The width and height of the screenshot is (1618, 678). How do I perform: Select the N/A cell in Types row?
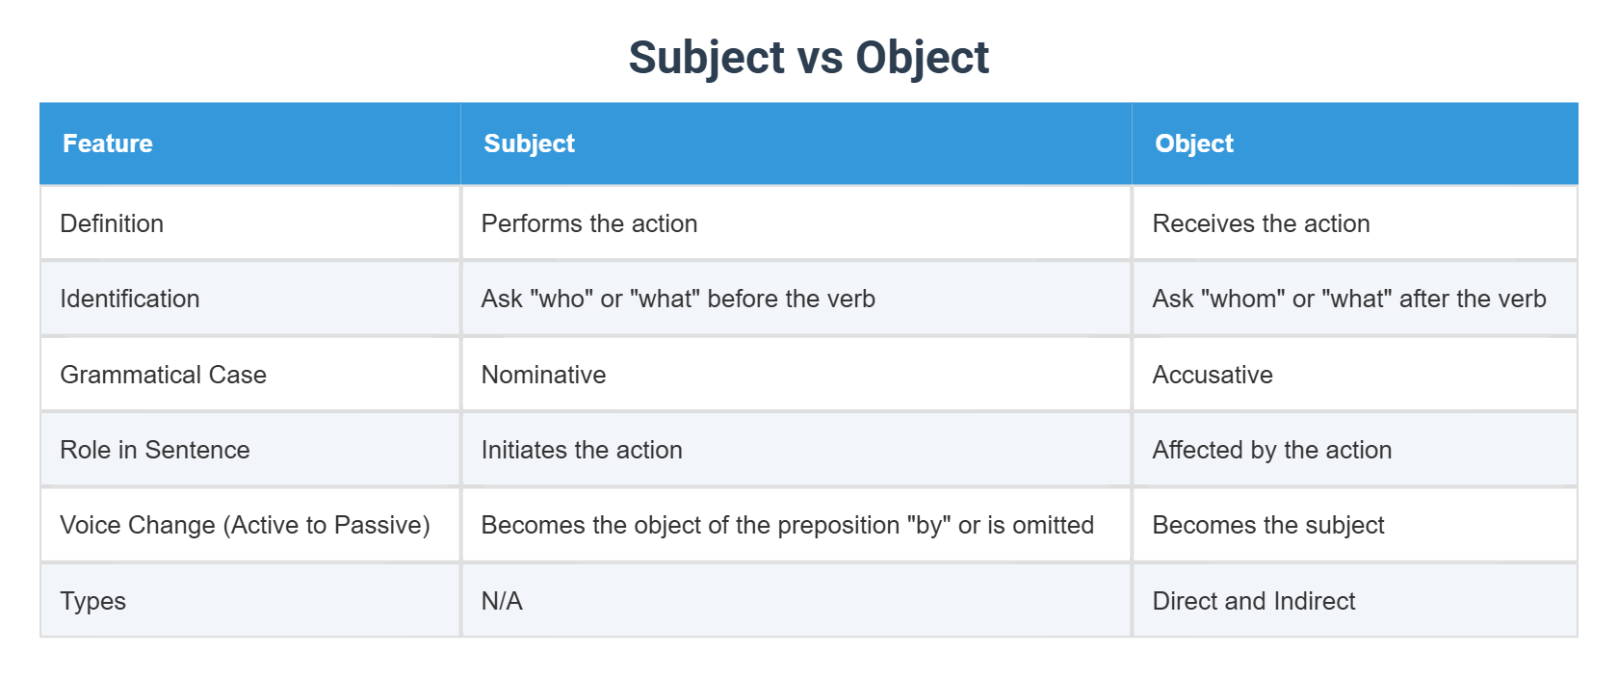[796, 601]
